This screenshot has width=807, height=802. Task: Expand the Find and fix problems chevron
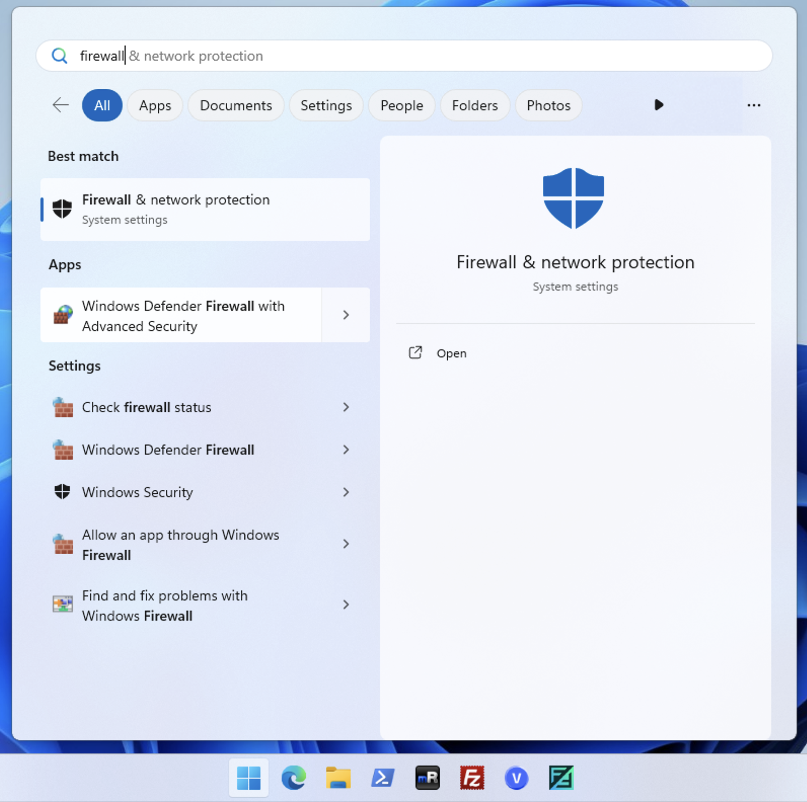(346, 605)
